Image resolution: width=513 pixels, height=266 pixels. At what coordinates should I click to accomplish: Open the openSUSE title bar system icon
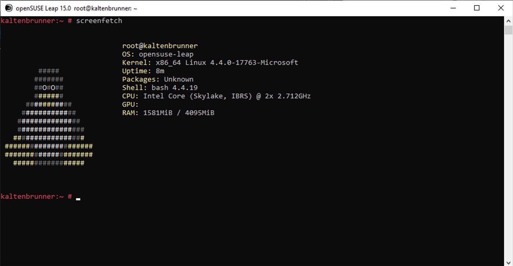(x=8, y=8)
